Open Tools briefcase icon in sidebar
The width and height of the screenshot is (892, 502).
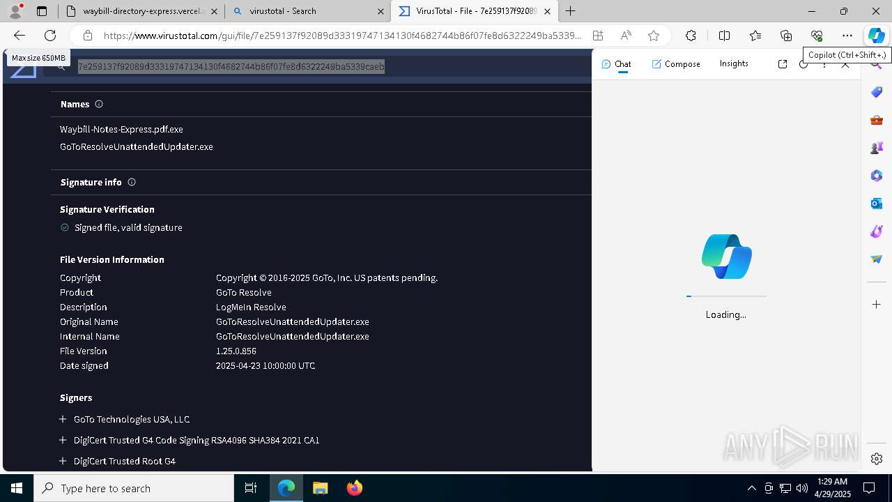(877, 120)
